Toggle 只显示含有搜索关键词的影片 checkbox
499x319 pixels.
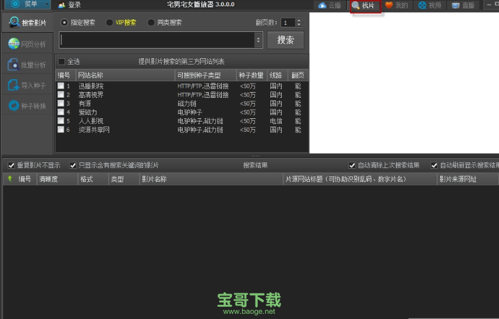[73, 165]
